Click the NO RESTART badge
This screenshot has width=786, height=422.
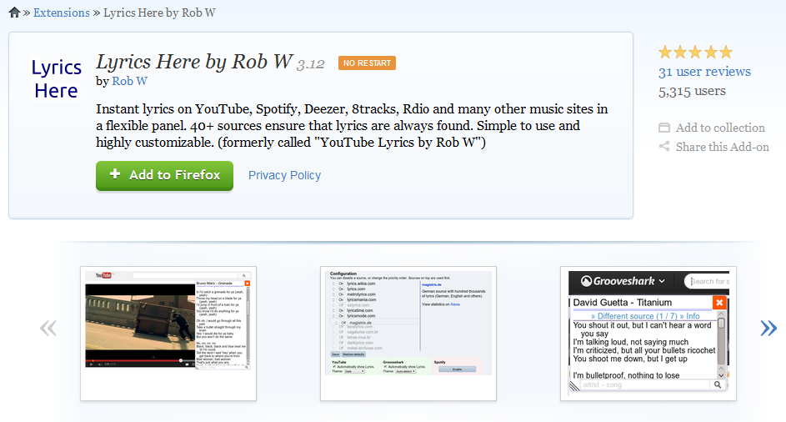[367, 63]
